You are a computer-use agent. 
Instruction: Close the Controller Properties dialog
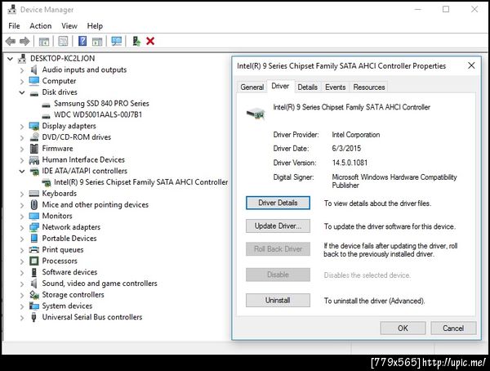pos(471,65)
